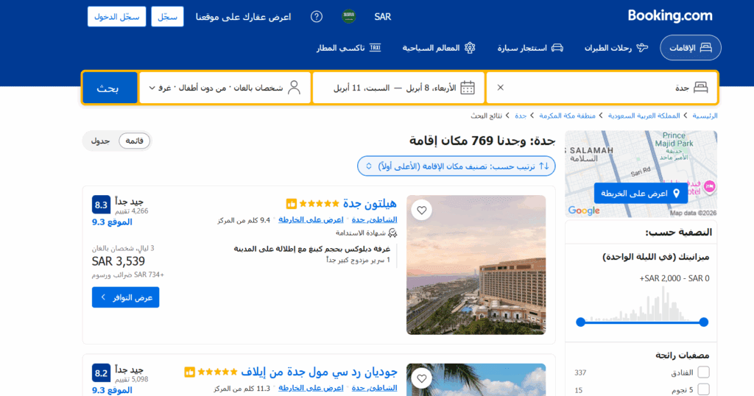Click the 8.3 review score badge
The image size is (754, 396).
[101, 205]
